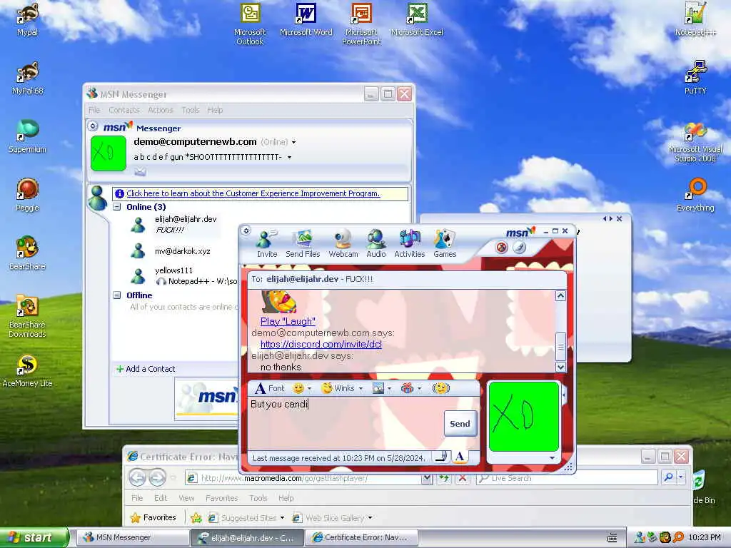Open the background picture dropdown arrow
Image resolution: width=731 pixels, height=548 pixels.
point(389,388)
